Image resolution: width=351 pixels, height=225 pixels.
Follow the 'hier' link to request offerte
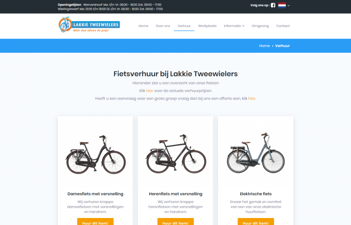coord(252,98)
